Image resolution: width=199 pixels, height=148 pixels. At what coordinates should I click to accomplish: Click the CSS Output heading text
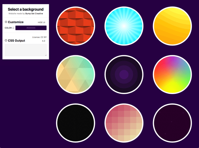tap(16, 41)
